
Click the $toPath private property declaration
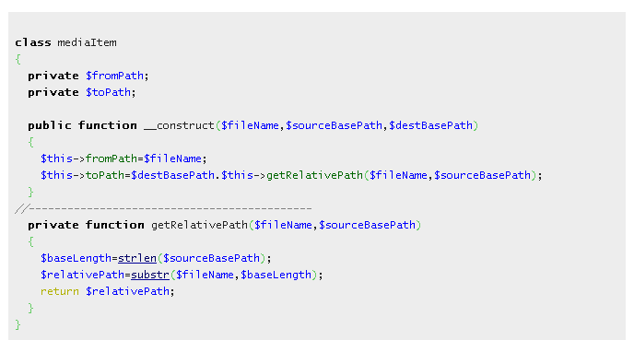click(x=109, y=92)
